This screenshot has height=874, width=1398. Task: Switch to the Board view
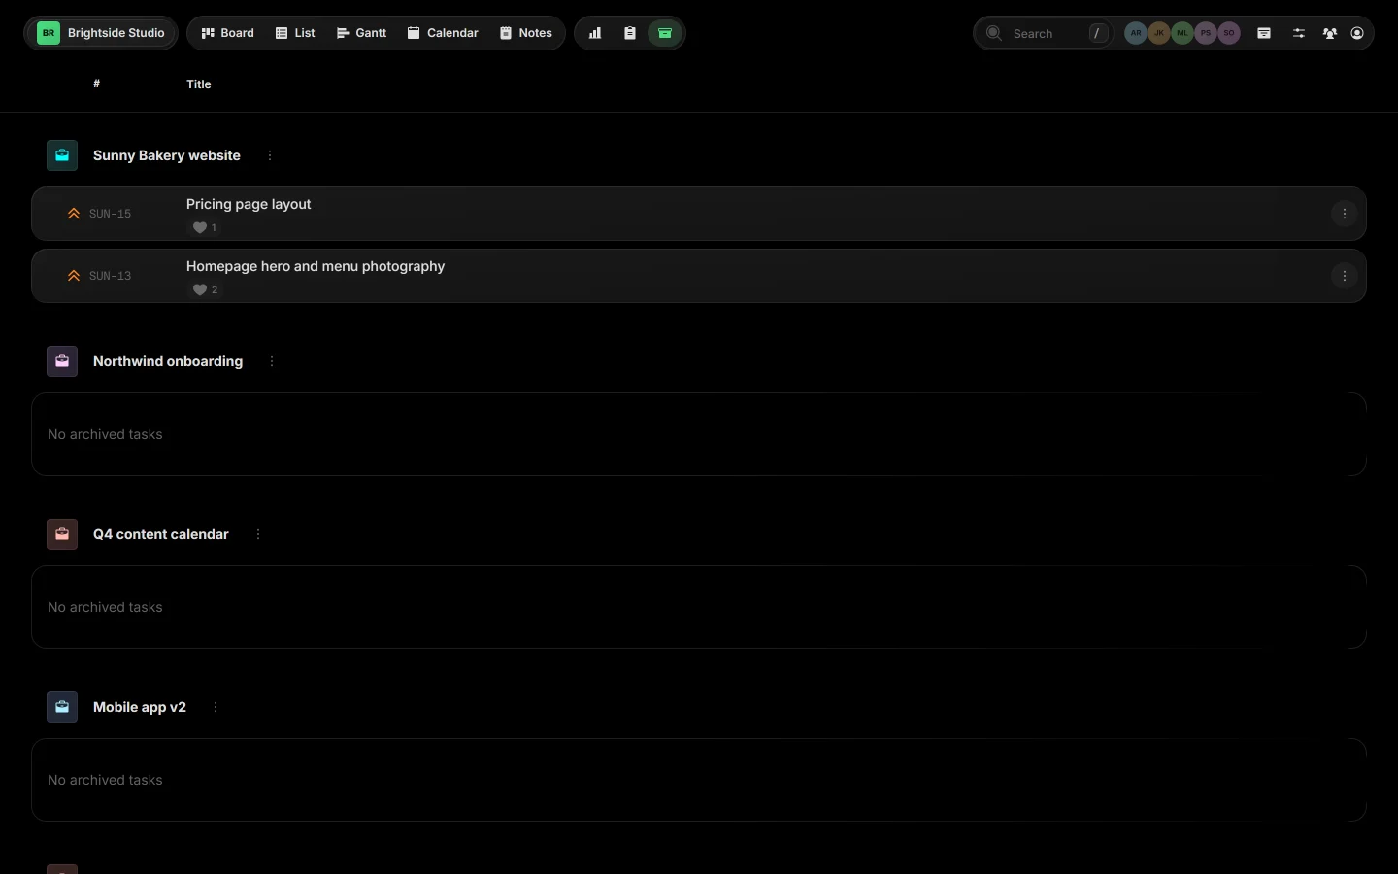tap(227, 33)
